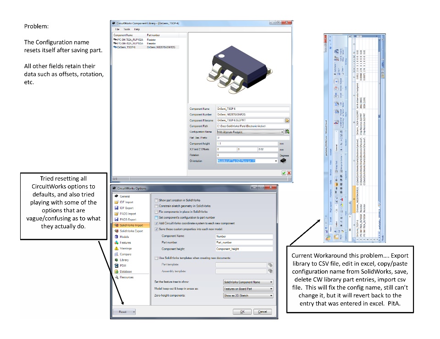The width and height of the screenshot is (440, 339).
Task: Open the Models options page
Action: tap(124, 237)
